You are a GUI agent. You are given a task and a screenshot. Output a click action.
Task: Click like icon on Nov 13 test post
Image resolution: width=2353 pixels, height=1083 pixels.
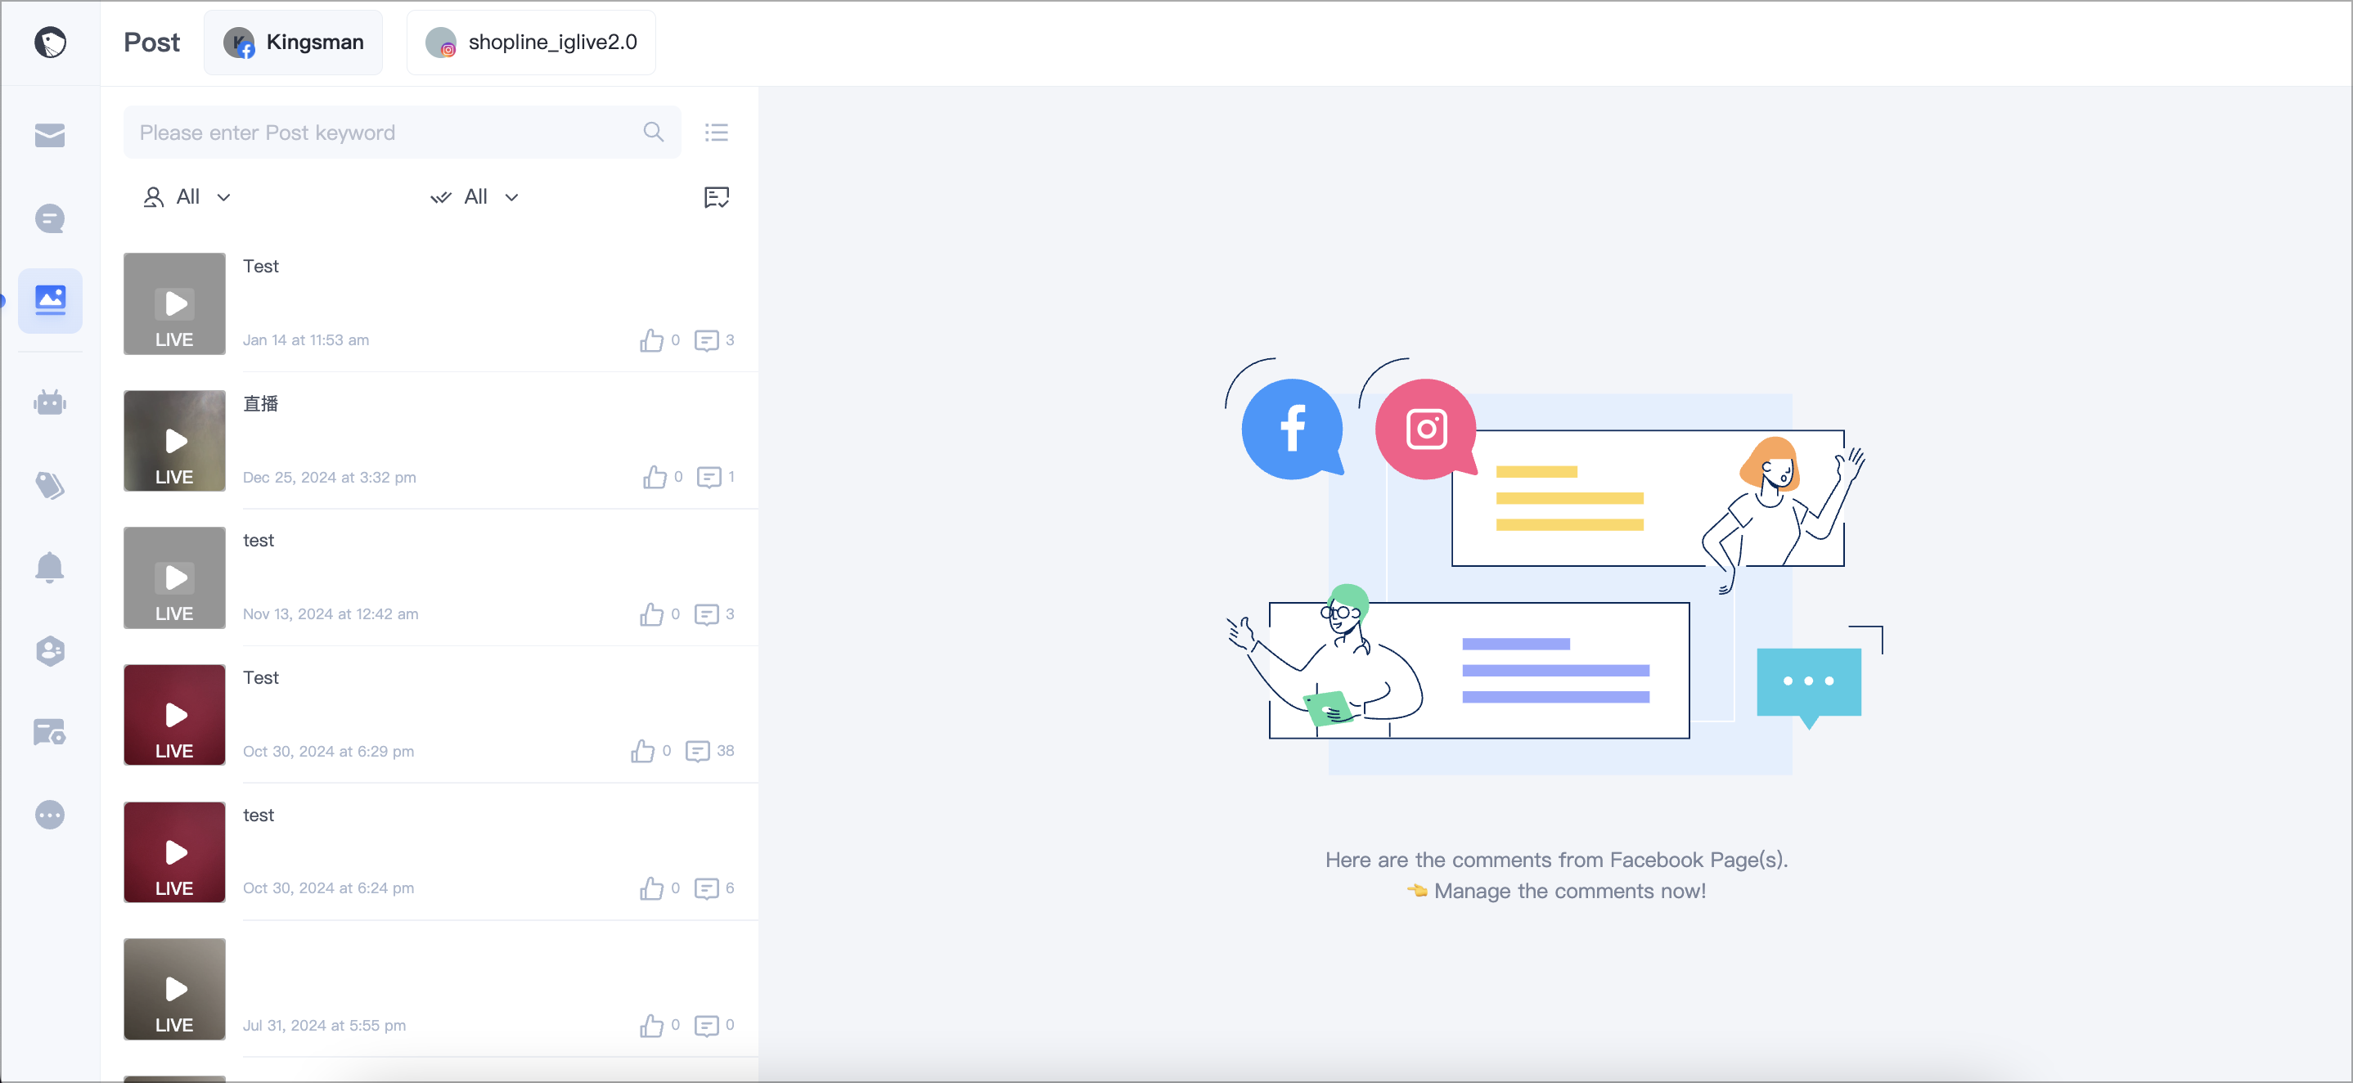(651, 613)
